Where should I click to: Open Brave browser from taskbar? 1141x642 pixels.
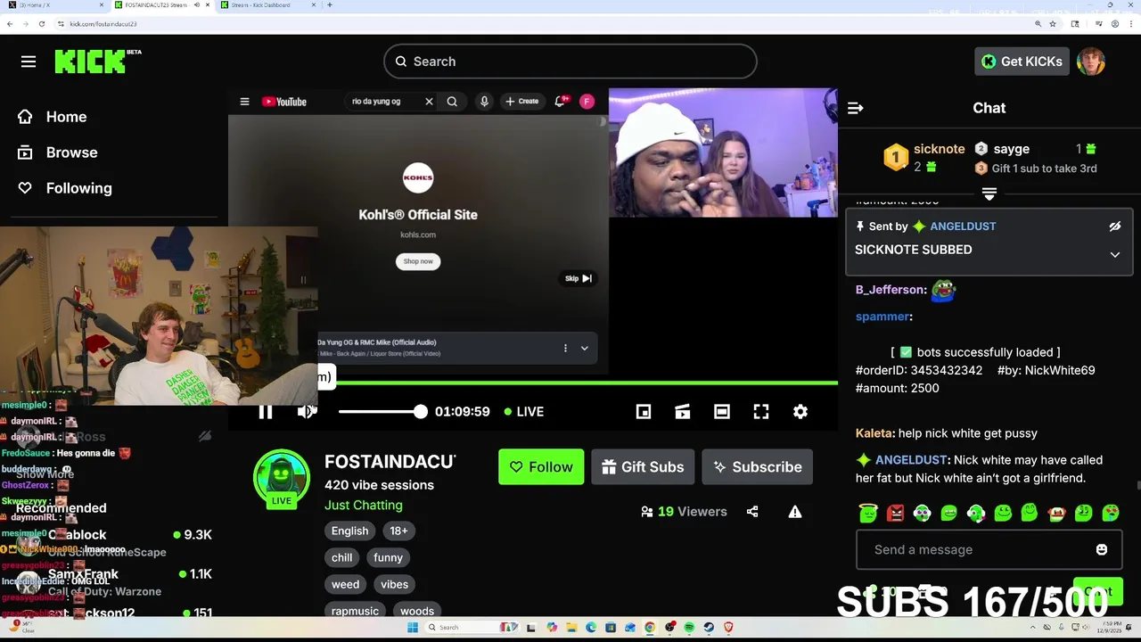click(728, 628)
